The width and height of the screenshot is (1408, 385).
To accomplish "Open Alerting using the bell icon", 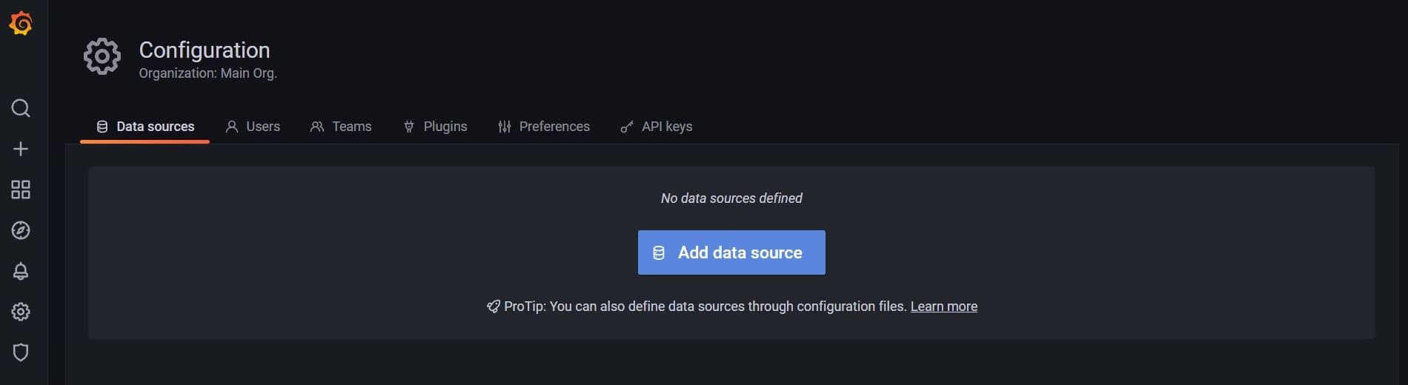I will [21, 271].
